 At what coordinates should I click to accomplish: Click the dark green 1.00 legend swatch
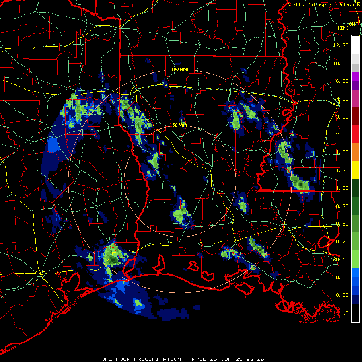click(x=355, y=188)
